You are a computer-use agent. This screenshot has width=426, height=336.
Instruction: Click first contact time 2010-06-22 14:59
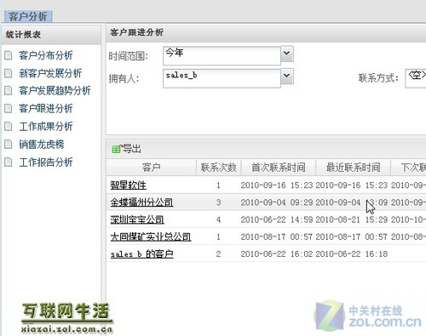pyautogui.click(x=277, y=219)
